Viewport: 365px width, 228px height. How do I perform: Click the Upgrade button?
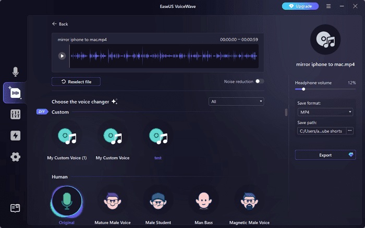pos(300,6)
